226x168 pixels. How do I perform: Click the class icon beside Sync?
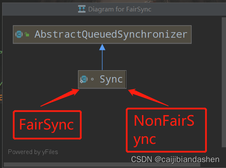[x=84, y=79]
